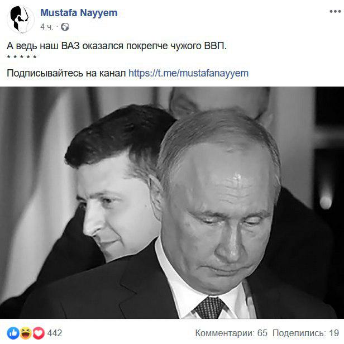Click the row of asterisks separator
The height and width of the screenshot is (344, 344).
tap(22, 58)
